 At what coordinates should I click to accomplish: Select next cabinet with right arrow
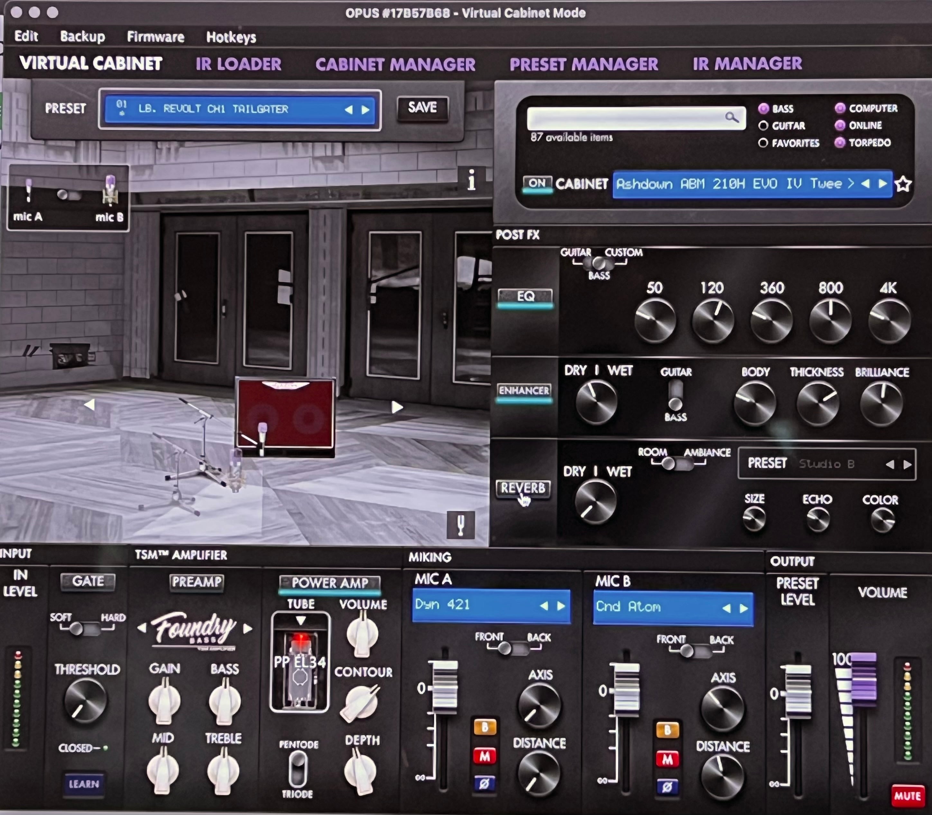[883, 184]
